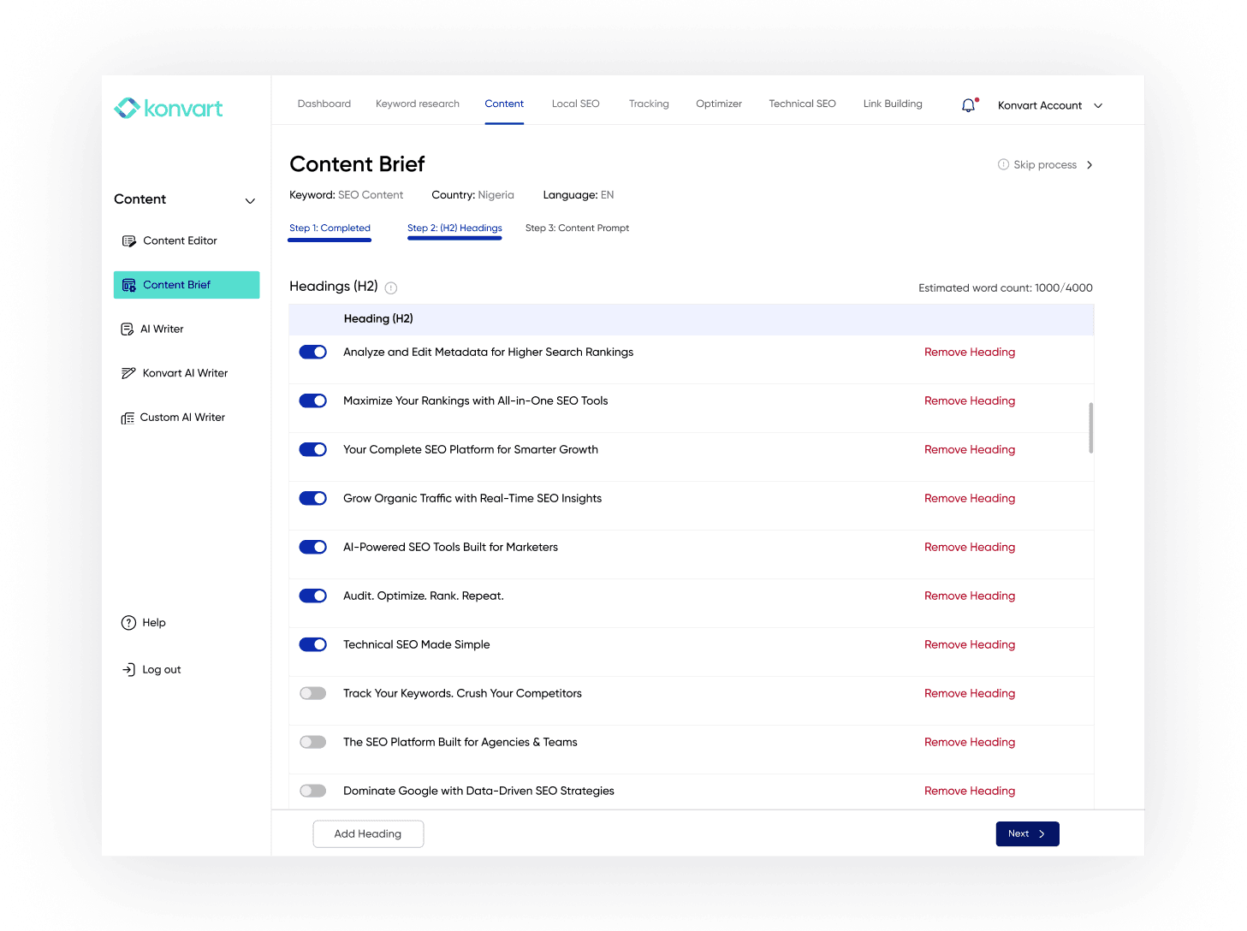Image resolution: width=1247 pixels, height=931 pixels.
Task: Click the info icon beside Headings (H2)
Action: (x=390, y=288)
